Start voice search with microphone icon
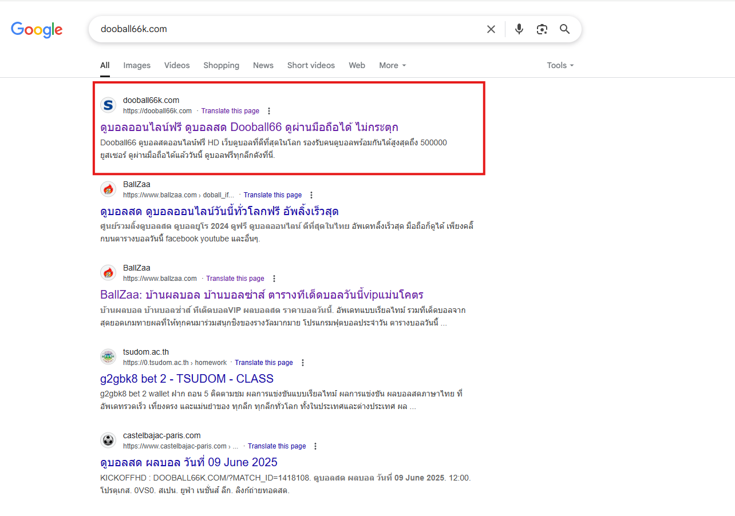This screenshot has width=735, height=516. click(x=519, y=29)
